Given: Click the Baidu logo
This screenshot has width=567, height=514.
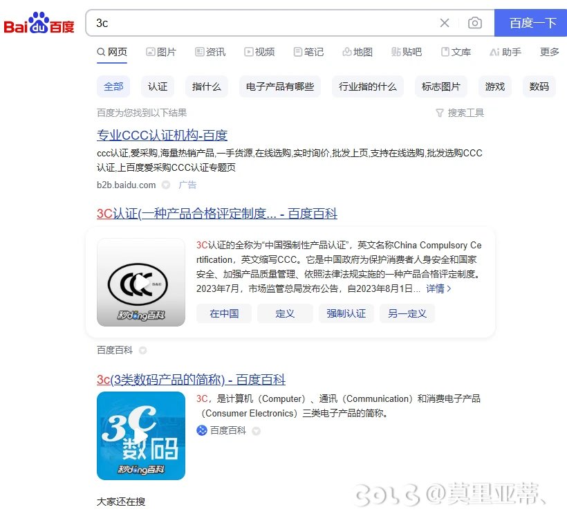Looking at the screenshot, I should click(x=39, y=23).
